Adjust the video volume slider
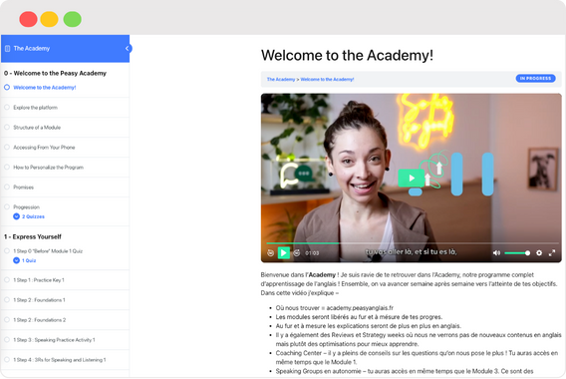566x379 pixels. tap(517, 253)
